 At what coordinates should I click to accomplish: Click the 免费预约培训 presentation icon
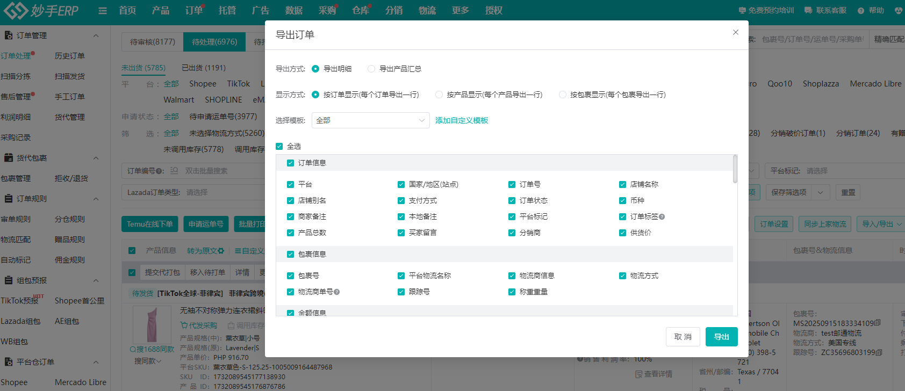pos(742,11)
